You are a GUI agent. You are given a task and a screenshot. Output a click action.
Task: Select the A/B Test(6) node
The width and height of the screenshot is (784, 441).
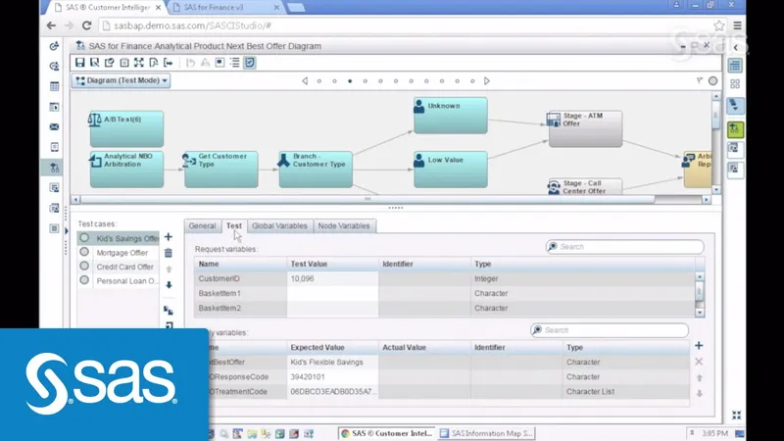tap(126, 128)
